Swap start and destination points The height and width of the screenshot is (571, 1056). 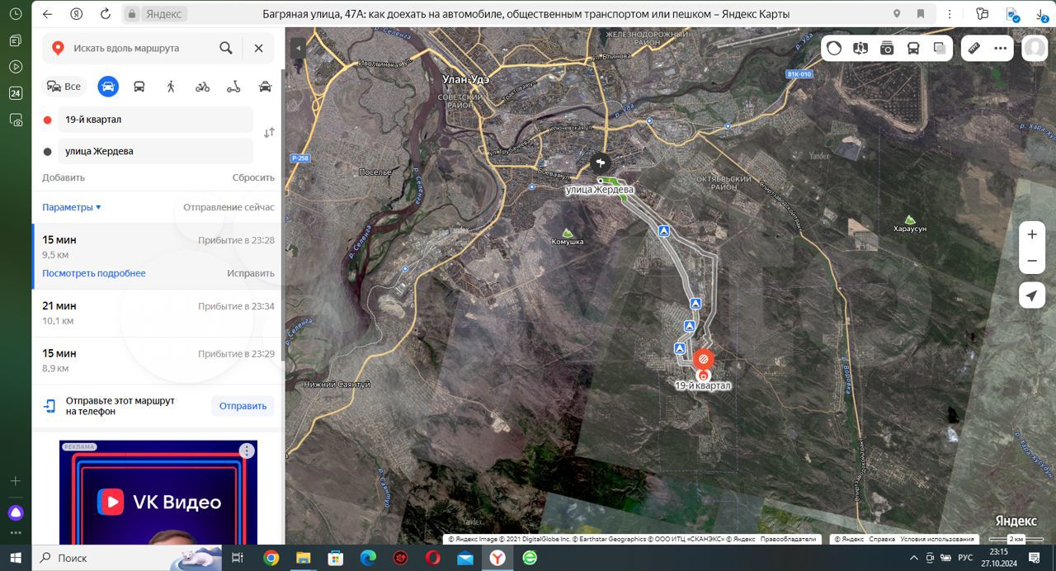pyautogui.click(x=269, y=133)
